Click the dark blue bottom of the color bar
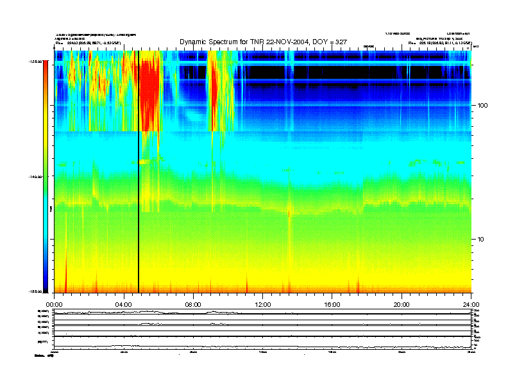This screenshot has width=508, height=392. pyautogui.click(x=46, y=284)
